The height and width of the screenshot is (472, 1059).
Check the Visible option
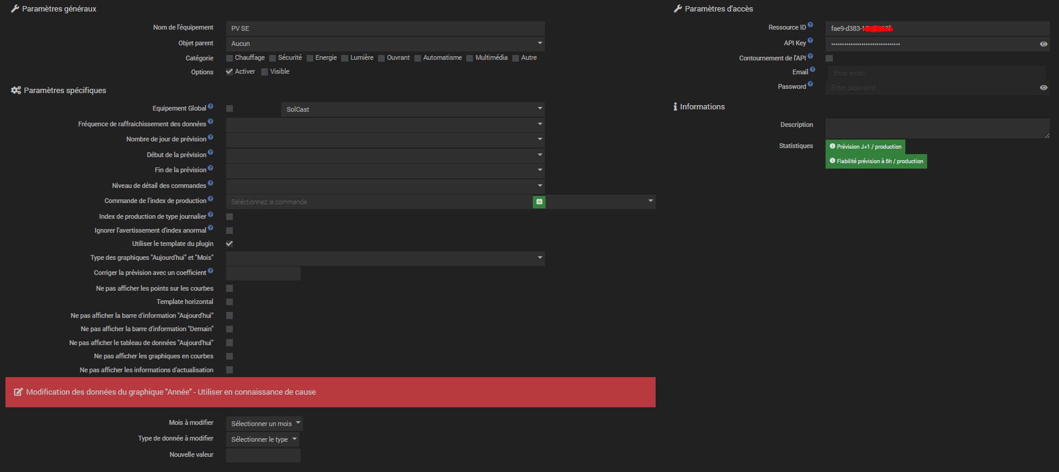click(265, 72)
